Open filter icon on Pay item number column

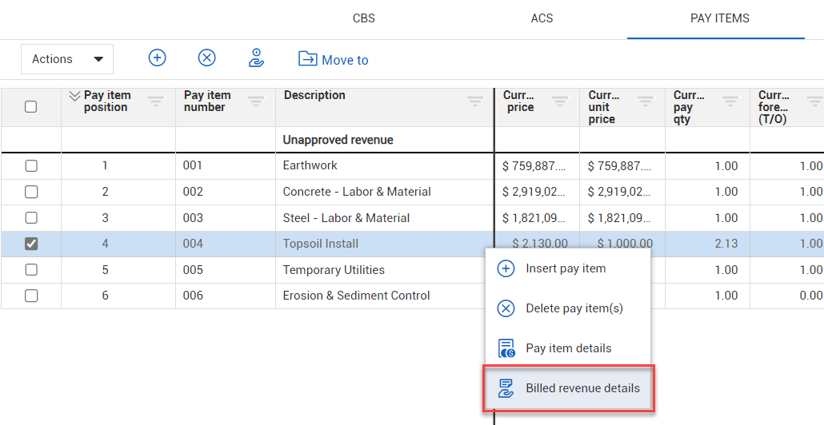pyautogui.click(x=256, y=101)
